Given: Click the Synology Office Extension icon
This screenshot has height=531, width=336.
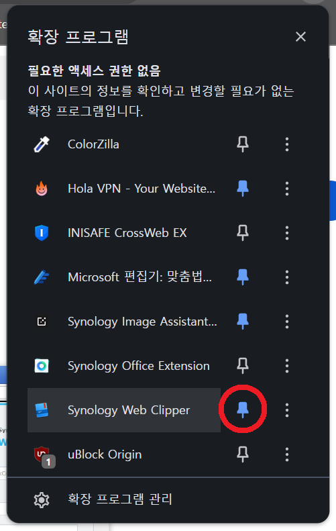Looking at the screenshot, I should pos(42,366).
